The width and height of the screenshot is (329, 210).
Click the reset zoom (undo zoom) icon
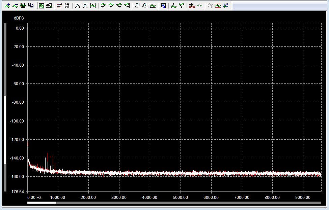pos(163,6)
